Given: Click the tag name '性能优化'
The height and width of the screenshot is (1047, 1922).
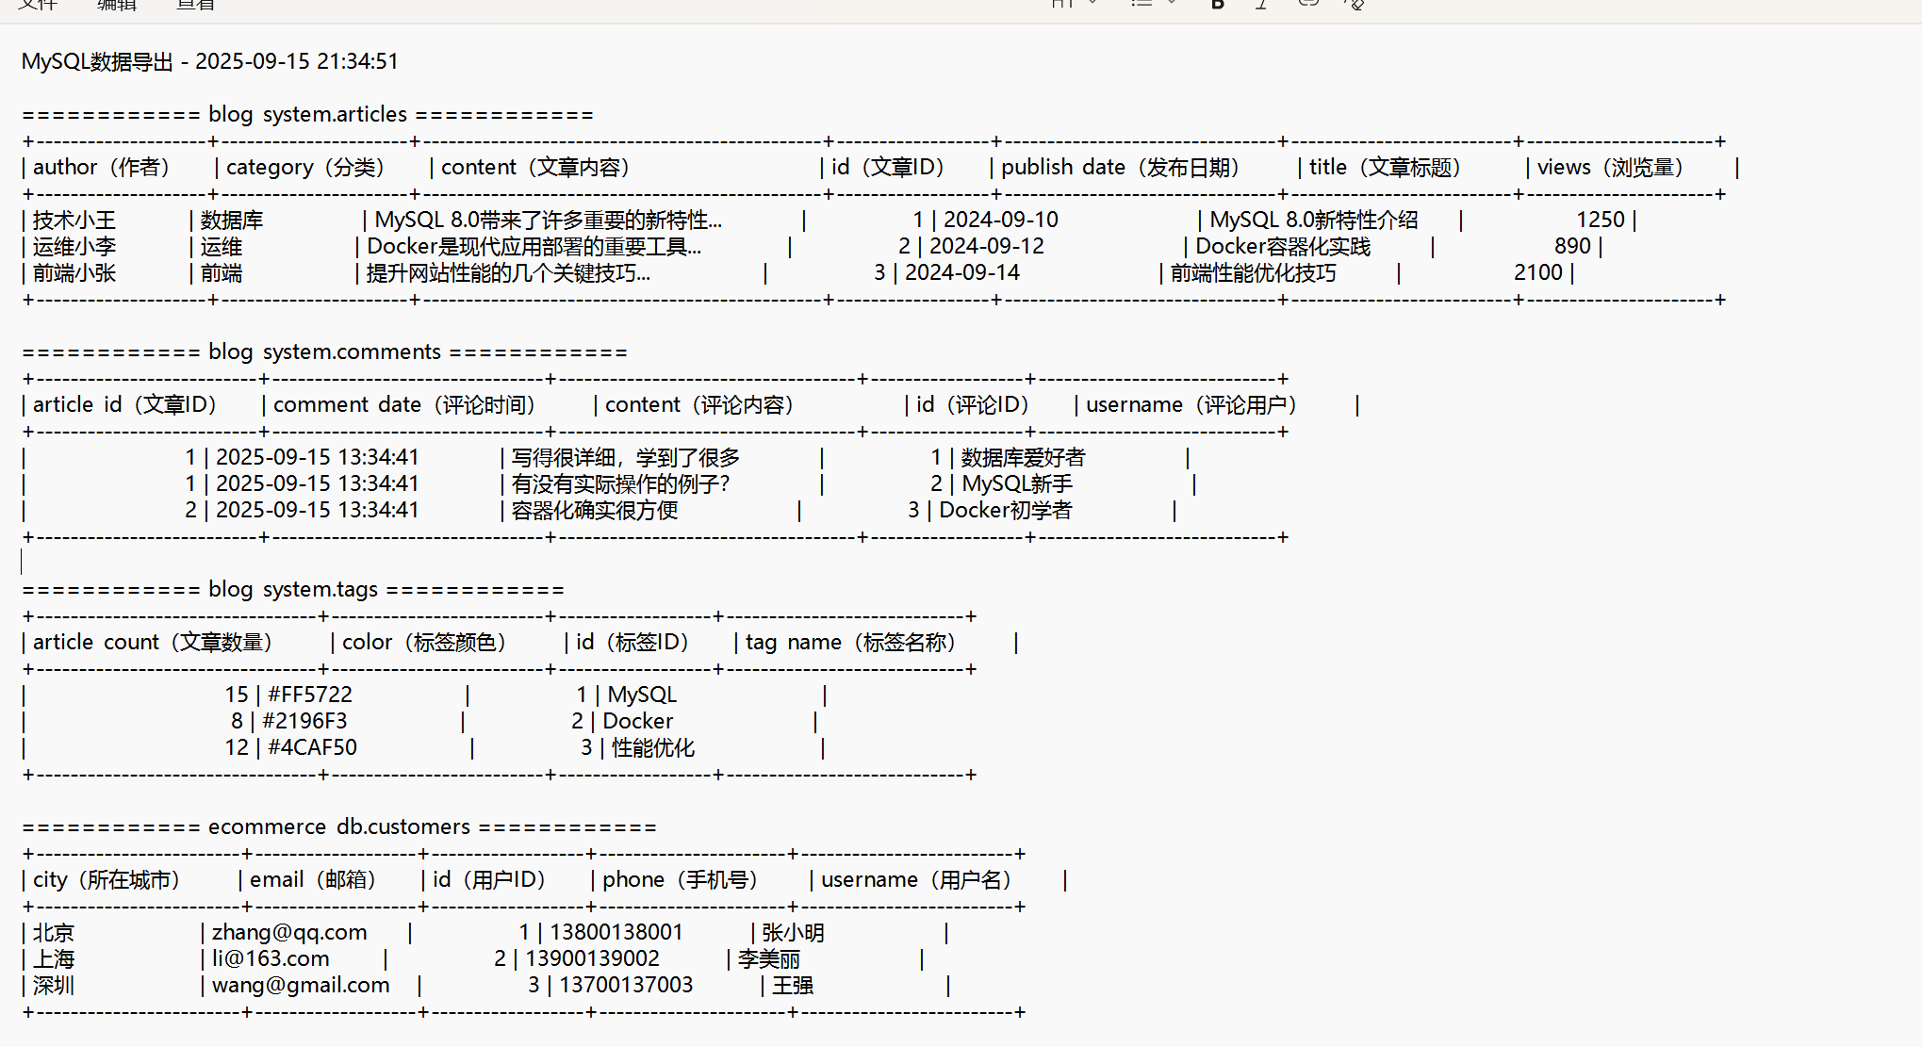Looking at the screenshot, I should [x=653, y=747].
